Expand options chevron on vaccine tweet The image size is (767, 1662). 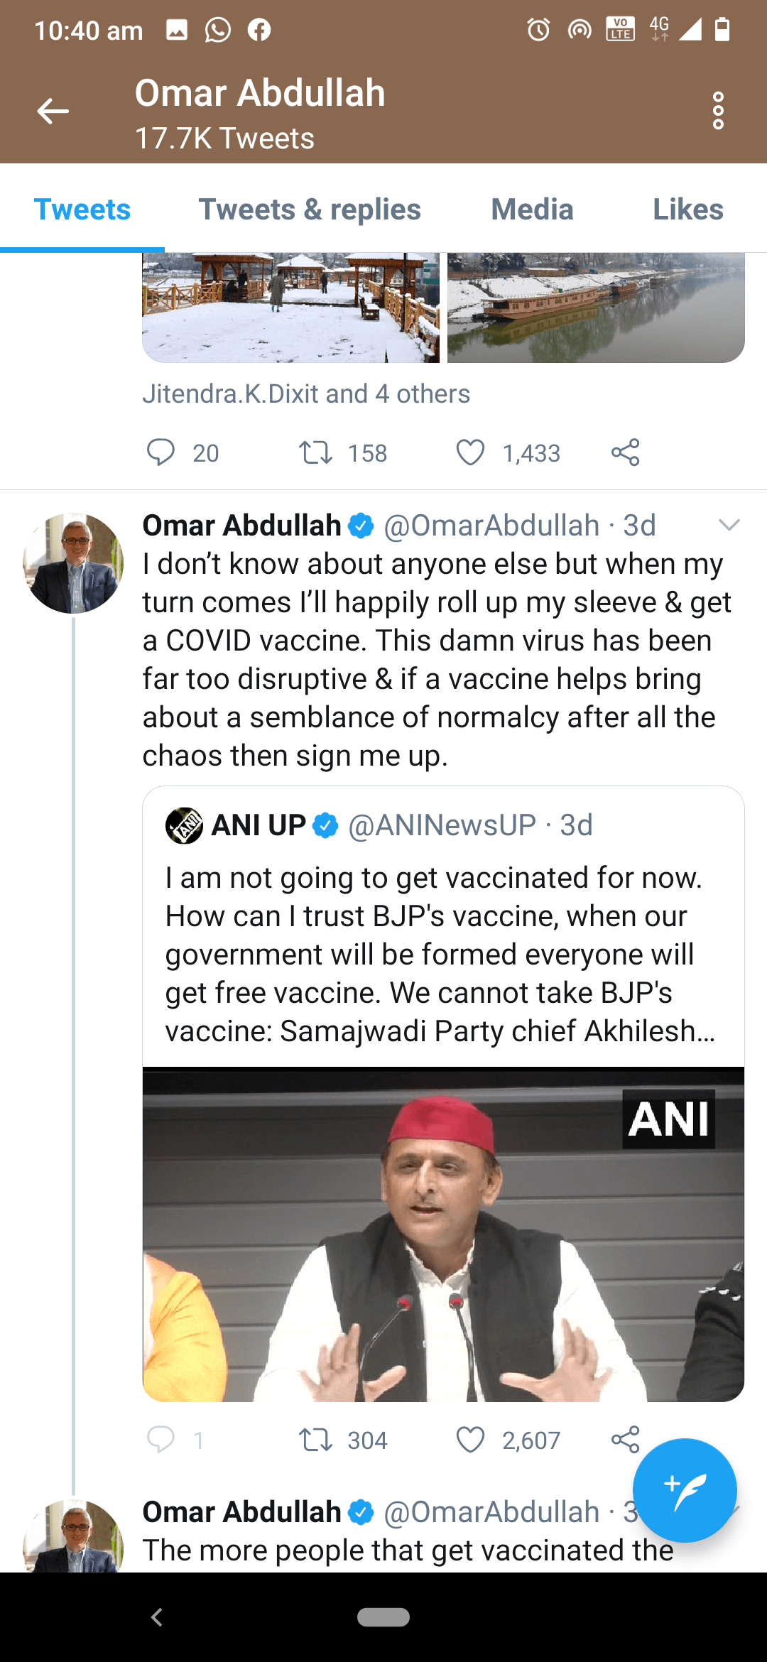(729, 525)
